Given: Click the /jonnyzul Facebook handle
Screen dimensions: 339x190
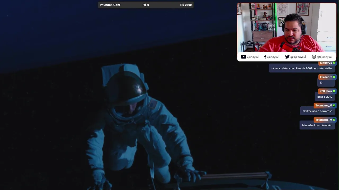Looking at the screenshot, I should 273,57.
